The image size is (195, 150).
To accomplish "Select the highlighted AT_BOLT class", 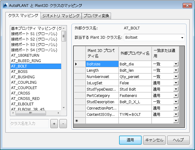I will [x=36, y=66].
